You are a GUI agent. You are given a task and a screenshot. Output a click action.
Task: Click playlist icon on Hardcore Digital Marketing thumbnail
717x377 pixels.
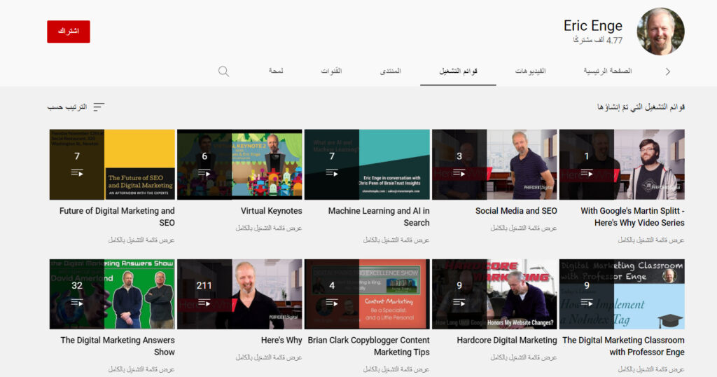pos(459,302)
